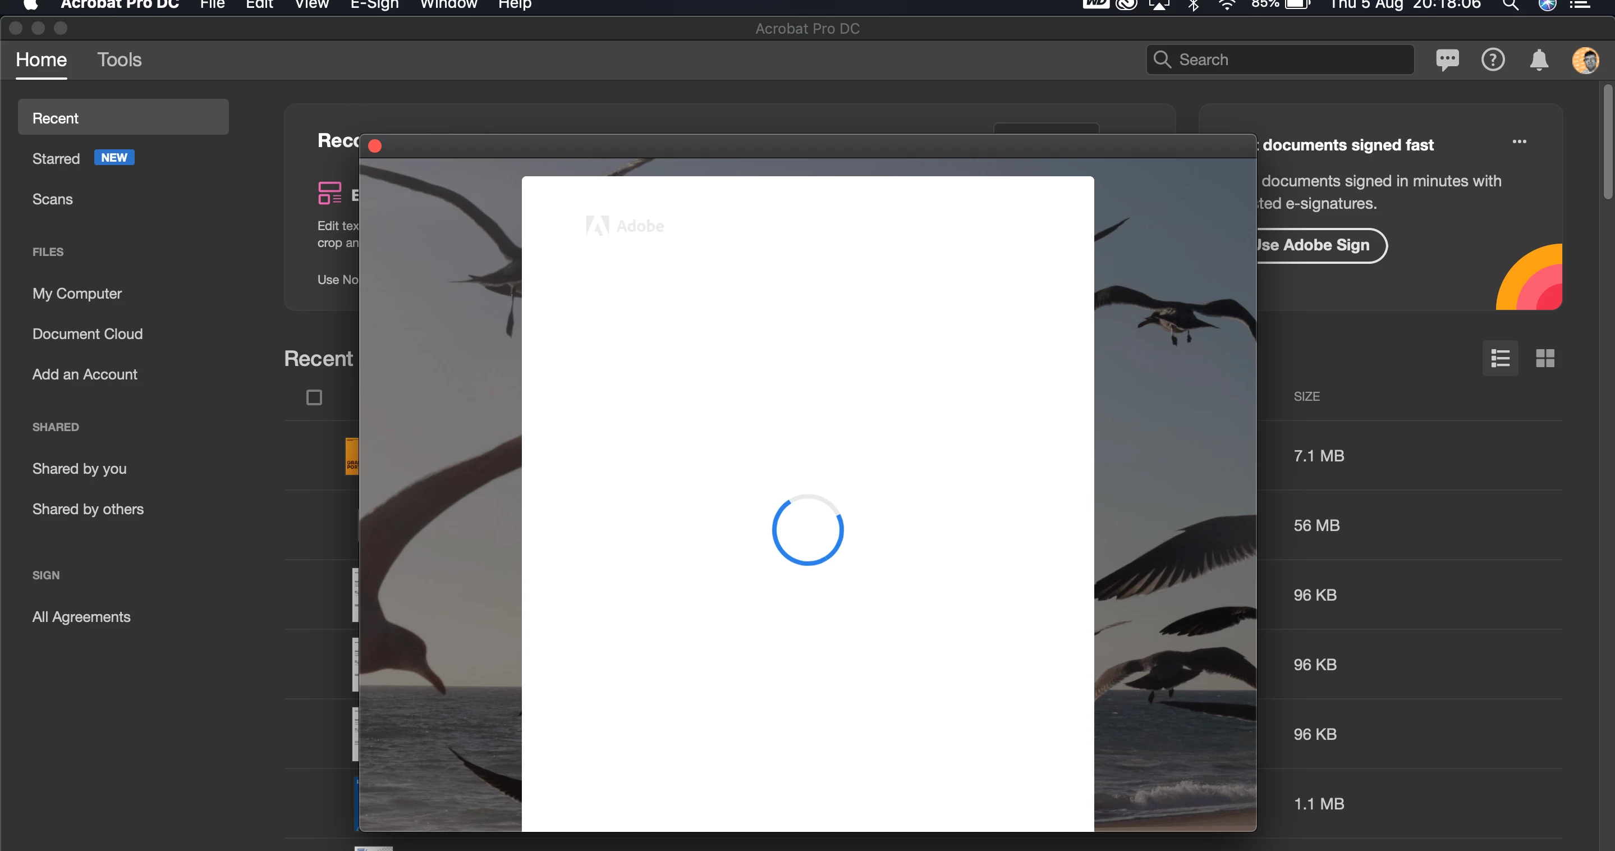The image size is (1615, 851).
Task: Open the Siri menu bar icon
Action: (x=1547, y=4)
